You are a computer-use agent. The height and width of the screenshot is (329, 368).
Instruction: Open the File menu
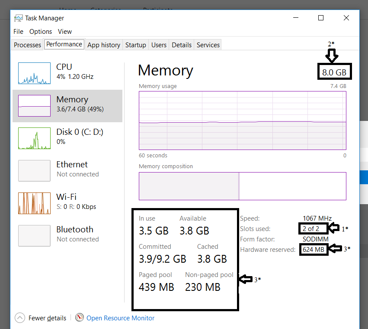click(x=18, y=32)
